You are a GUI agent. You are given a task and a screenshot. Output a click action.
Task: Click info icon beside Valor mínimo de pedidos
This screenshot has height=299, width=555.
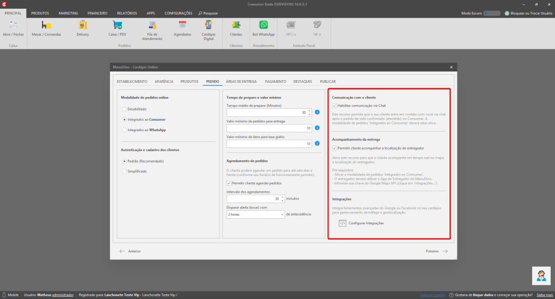[x=317, y=128]
